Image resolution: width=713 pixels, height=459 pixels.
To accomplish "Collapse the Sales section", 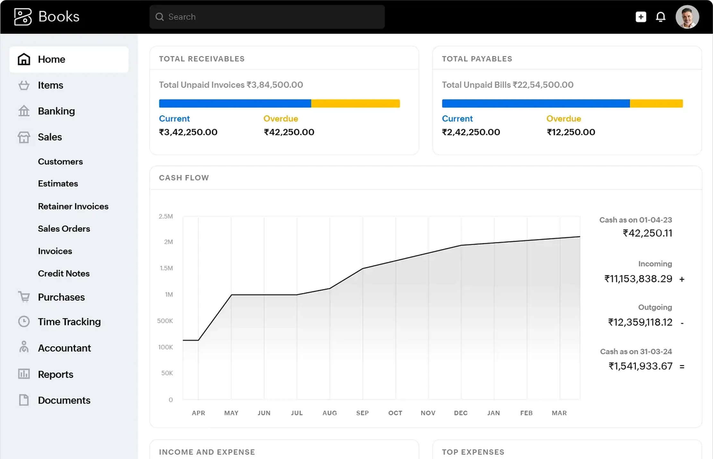I will click(50, 137).
